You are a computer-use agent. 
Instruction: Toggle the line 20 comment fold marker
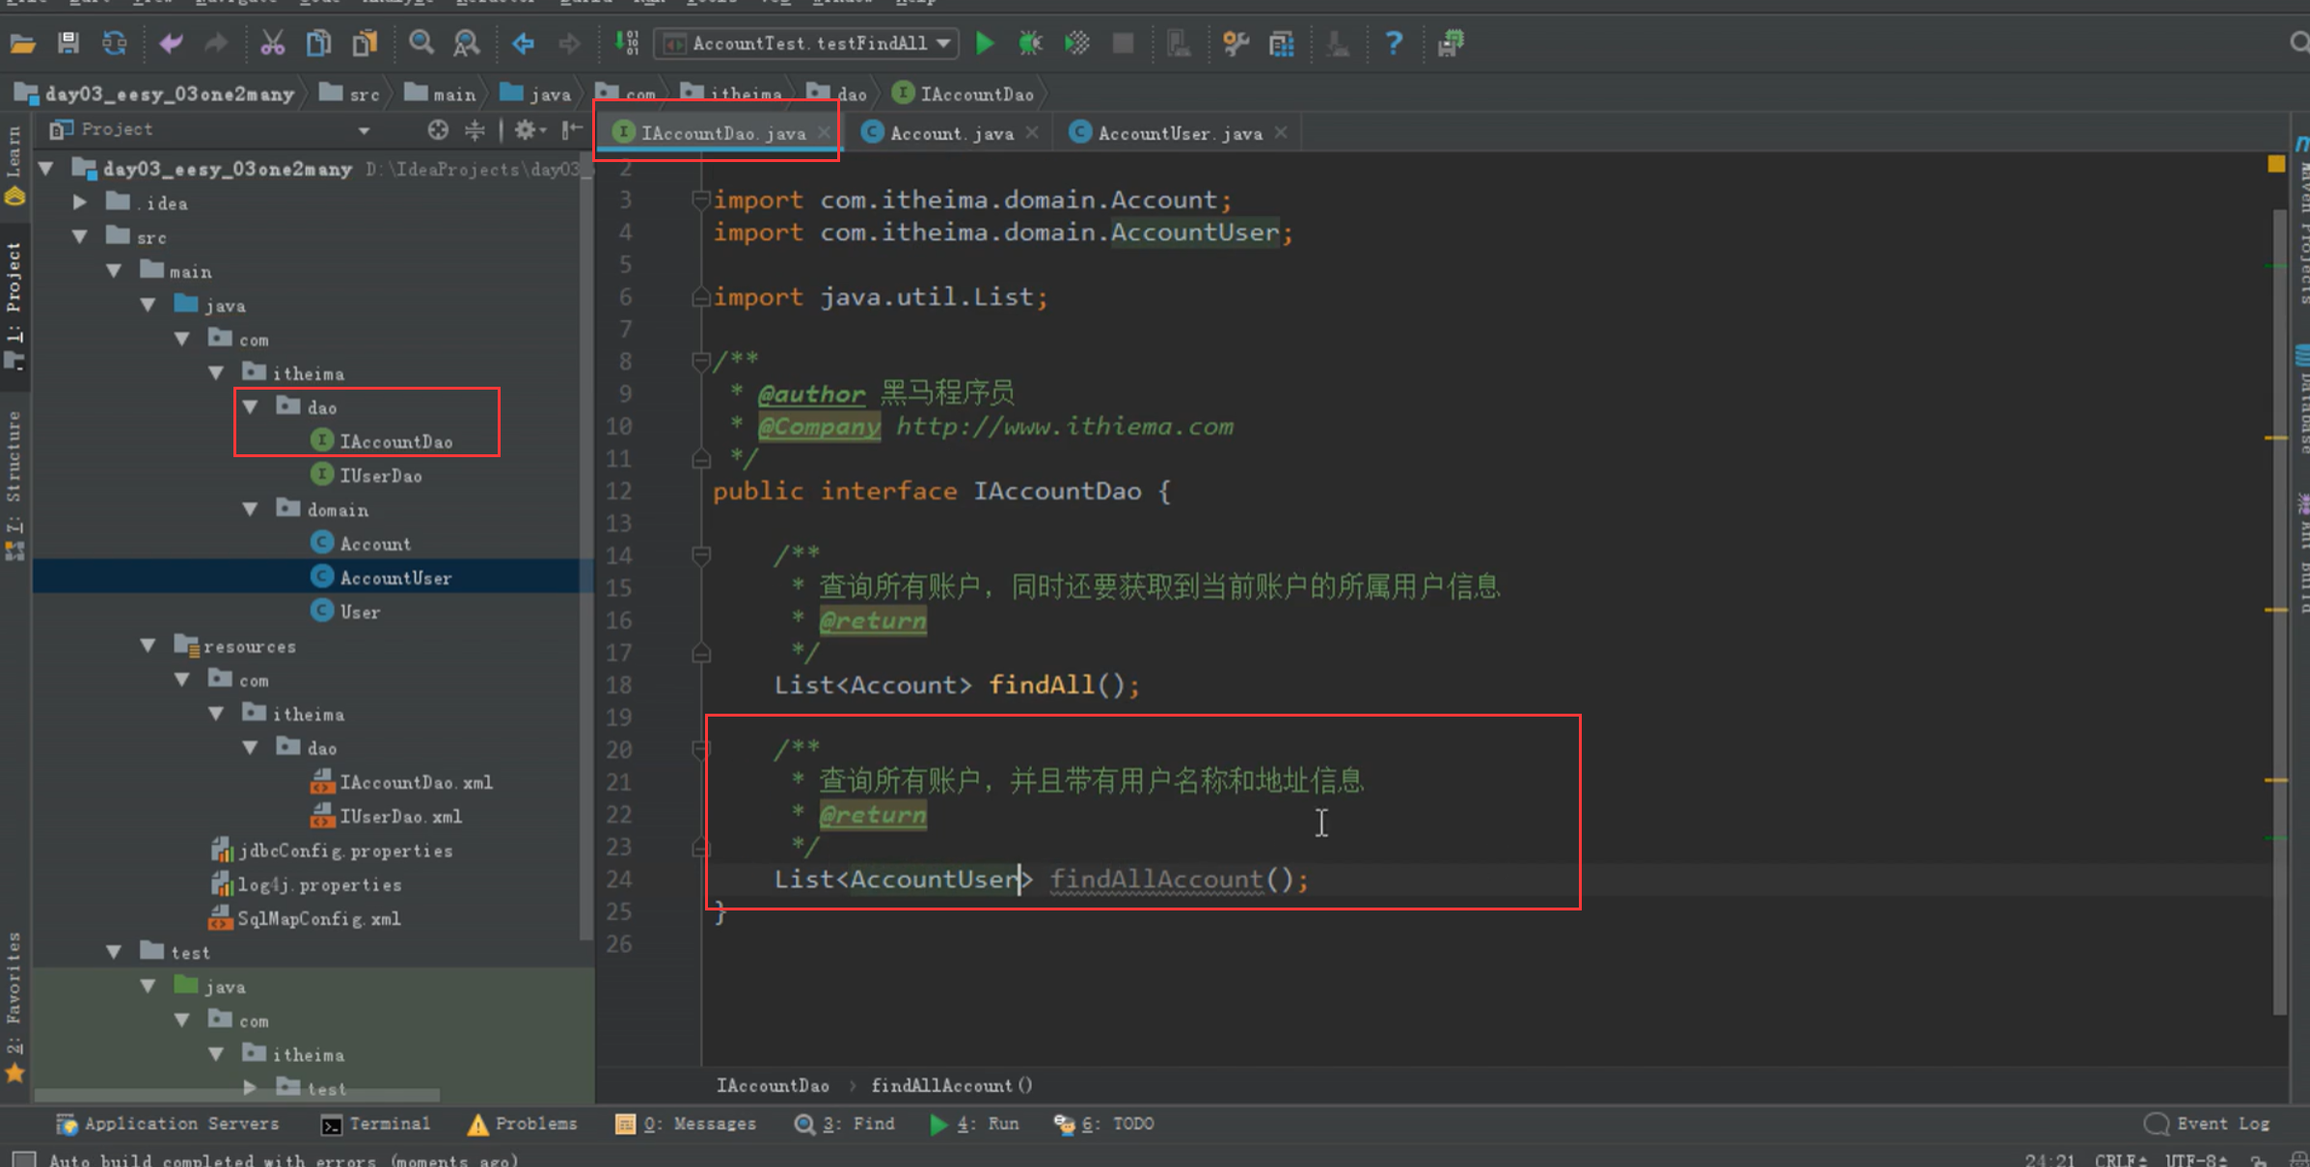tap(701, 748)
